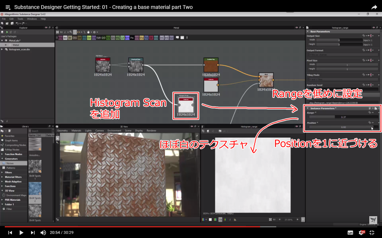Screen dimensions: 382x238
Task: Expand the PBR Materials library category
Action: point(2,200)
